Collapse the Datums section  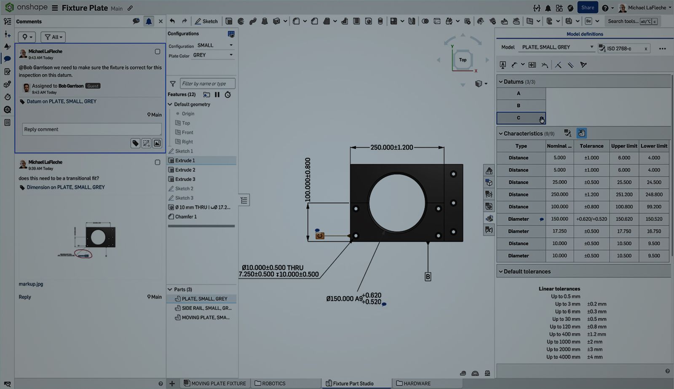500,82
